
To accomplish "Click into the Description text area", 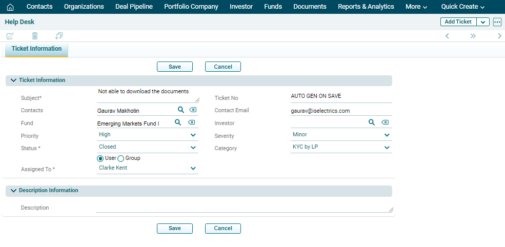I will 244,207.
